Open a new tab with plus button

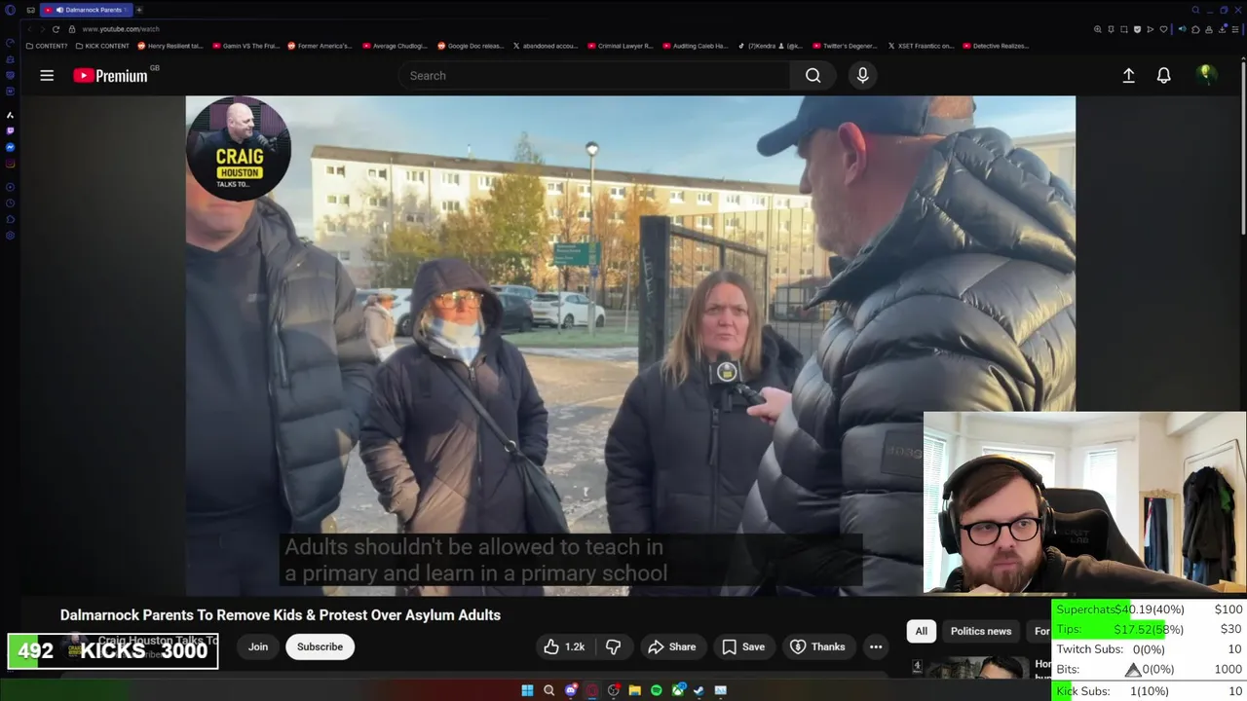(x=138, y=10)
